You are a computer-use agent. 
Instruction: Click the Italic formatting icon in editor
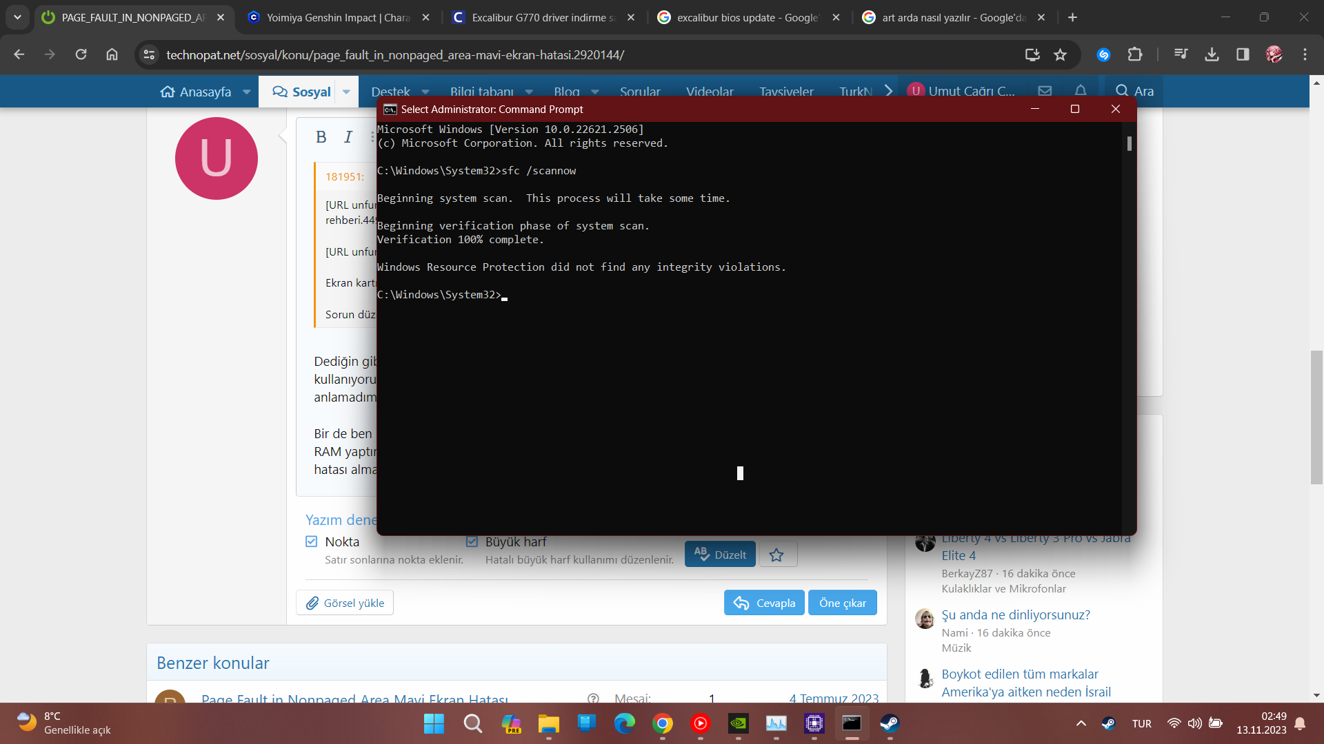348,137
